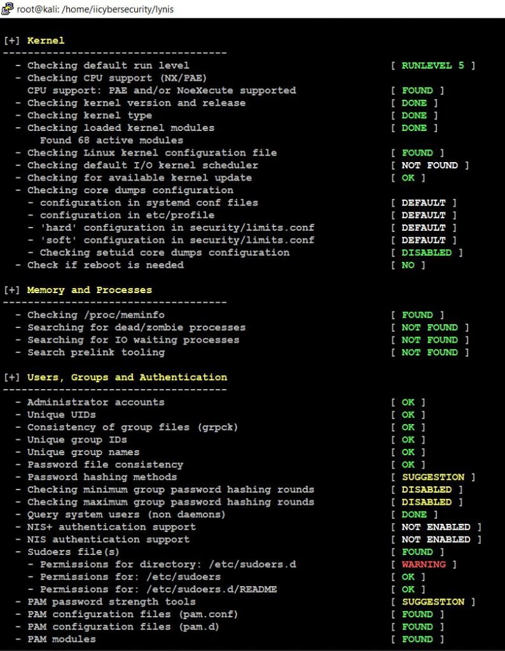505x651 pixels.
Task: Click the NO status for reboot needed
Action: pyautogui.click(x=408, y=265)
